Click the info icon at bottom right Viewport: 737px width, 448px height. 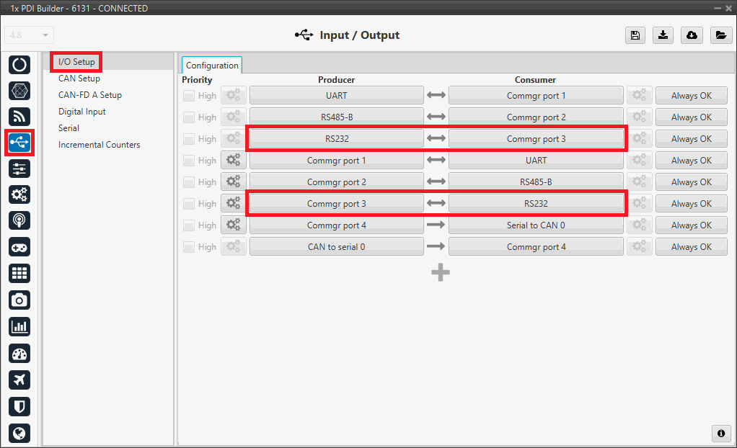pyautogui.click(x=720, y=433)
